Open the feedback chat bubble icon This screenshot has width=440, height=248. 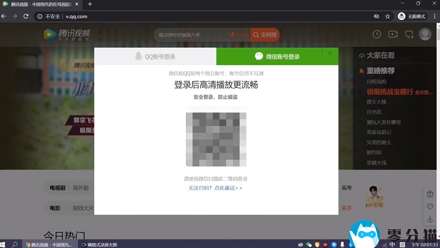(430, 207)
